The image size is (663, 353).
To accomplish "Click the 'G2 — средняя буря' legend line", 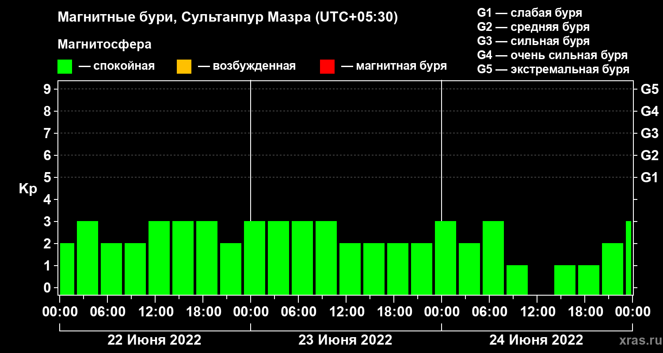I will pos(533,27).
